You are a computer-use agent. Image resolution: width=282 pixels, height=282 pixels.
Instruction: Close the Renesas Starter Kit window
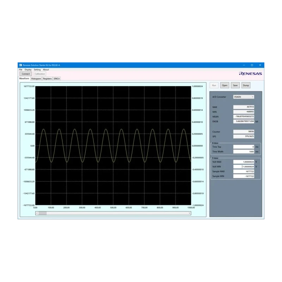(x=260, y=65)
